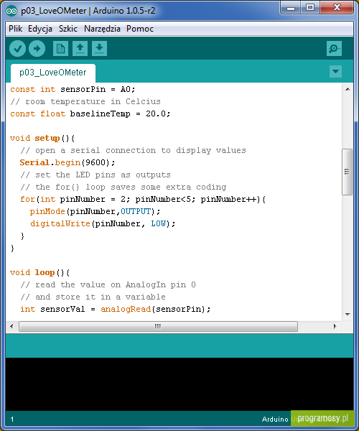Viewport: 359px width, 431px height.
Task: Click '// open a serial connection' comment
Action: point(134,150)
